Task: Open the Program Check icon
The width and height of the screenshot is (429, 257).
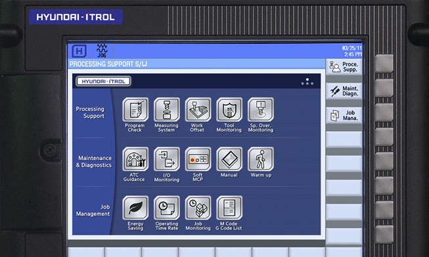Action: pyautogui.click(x=135, y=109)
